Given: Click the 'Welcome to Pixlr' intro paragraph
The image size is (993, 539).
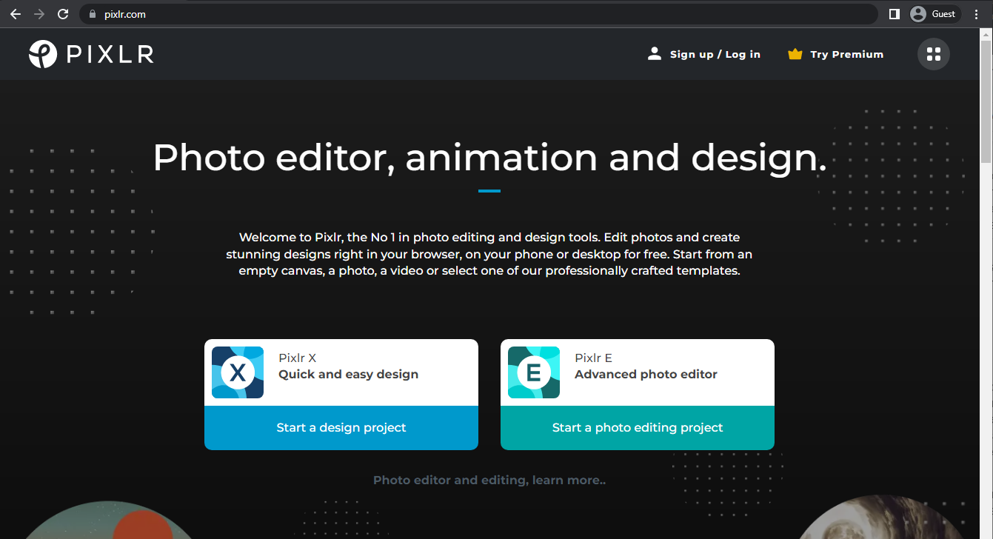Looking at the screenshot, I should point(489,254).
